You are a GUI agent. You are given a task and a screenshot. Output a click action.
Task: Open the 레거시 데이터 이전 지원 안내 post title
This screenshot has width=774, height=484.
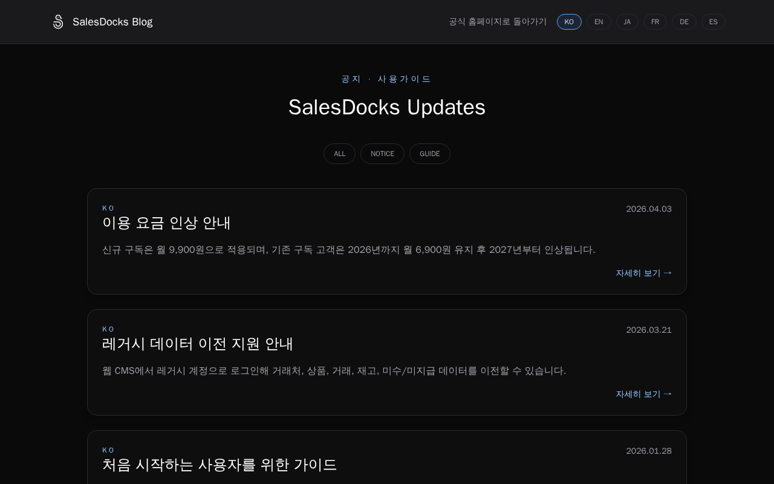point(198,344)
